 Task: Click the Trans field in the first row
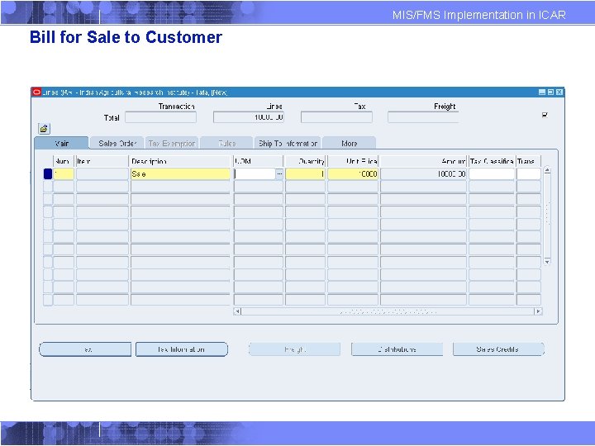tap(529, 173)
